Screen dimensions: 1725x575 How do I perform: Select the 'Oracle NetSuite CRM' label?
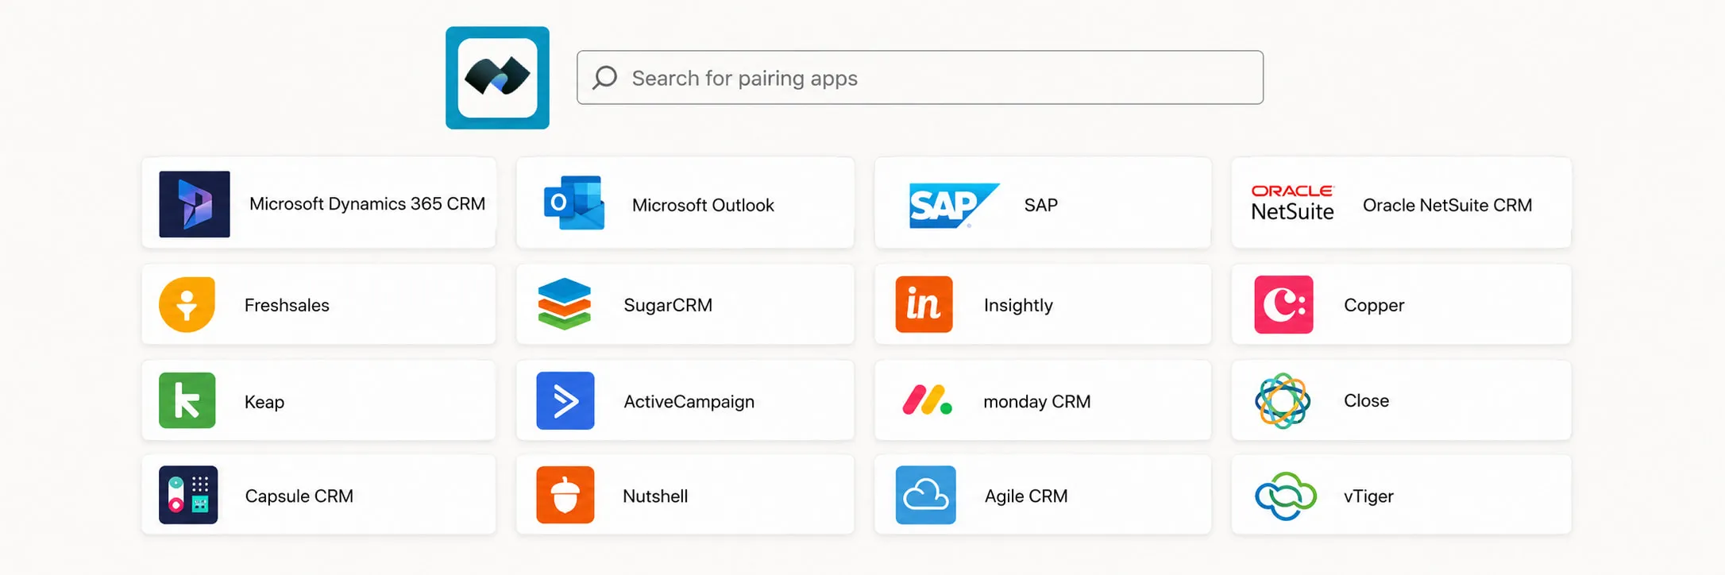[1447, 205]
